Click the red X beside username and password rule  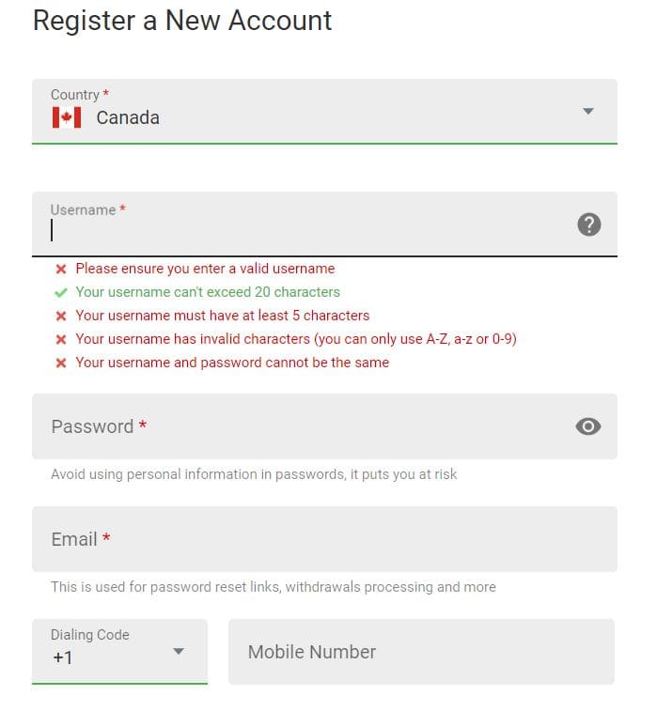coord(61,363)
